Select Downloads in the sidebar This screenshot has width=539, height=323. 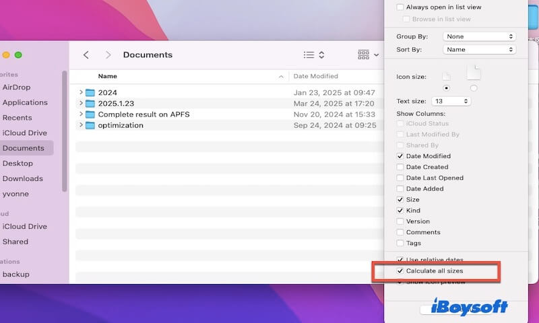tap(22, 178)
